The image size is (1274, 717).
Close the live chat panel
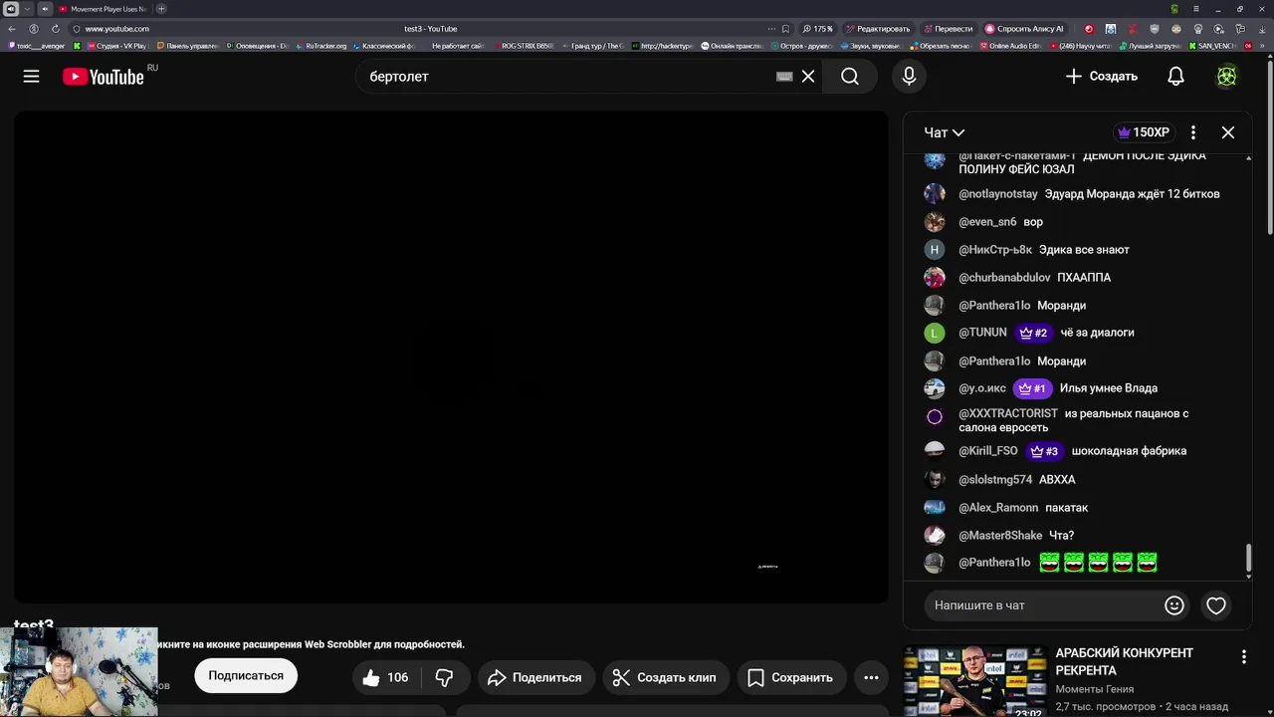pos(1228,132)
